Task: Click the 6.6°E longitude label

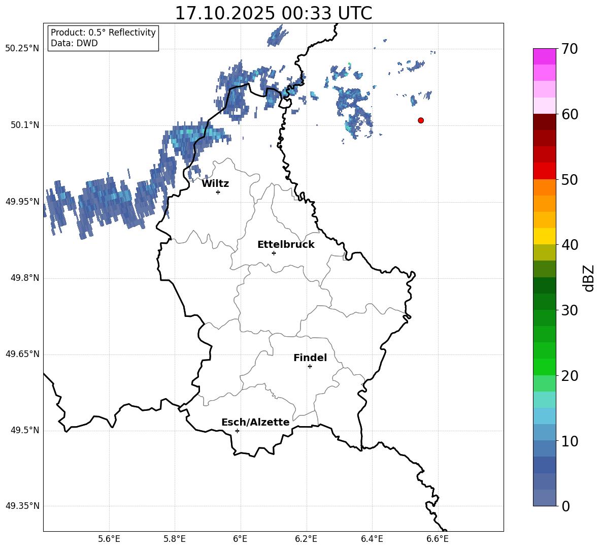Action: click(438, 539)
